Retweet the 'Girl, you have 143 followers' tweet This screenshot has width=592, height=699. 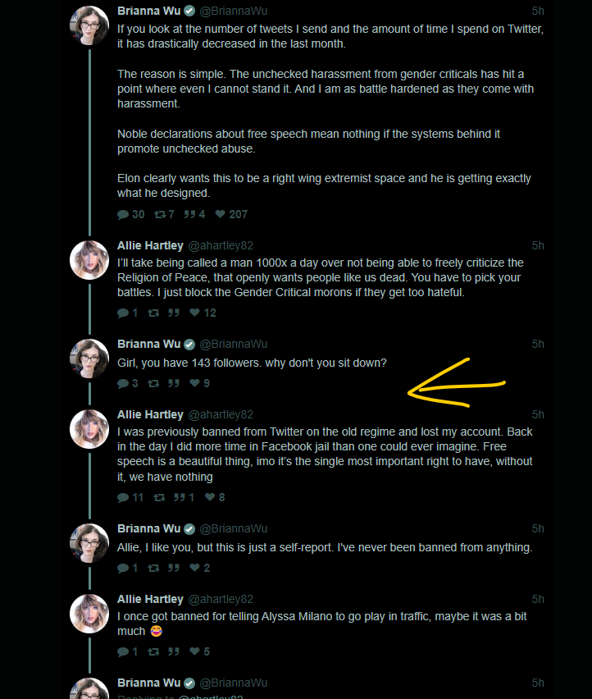point(153,383)
